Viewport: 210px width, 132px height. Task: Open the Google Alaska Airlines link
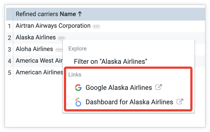pos(119,88)
